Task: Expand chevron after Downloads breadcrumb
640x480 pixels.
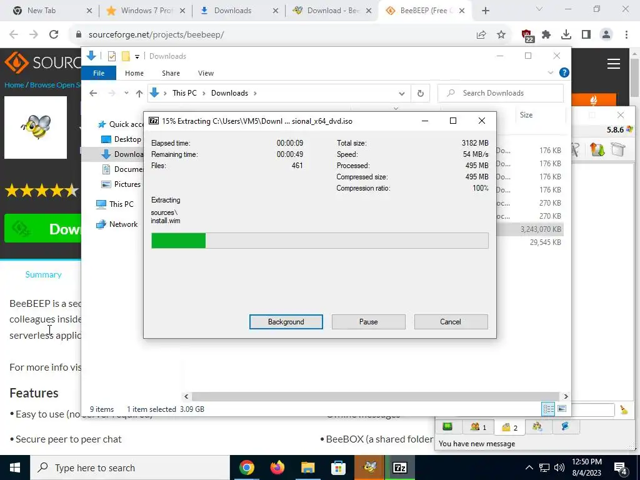Action: (x=255, y=94)
